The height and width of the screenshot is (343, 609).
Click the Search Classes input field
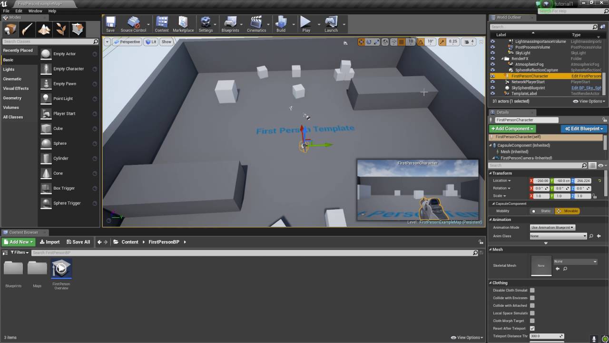point(48,41)
